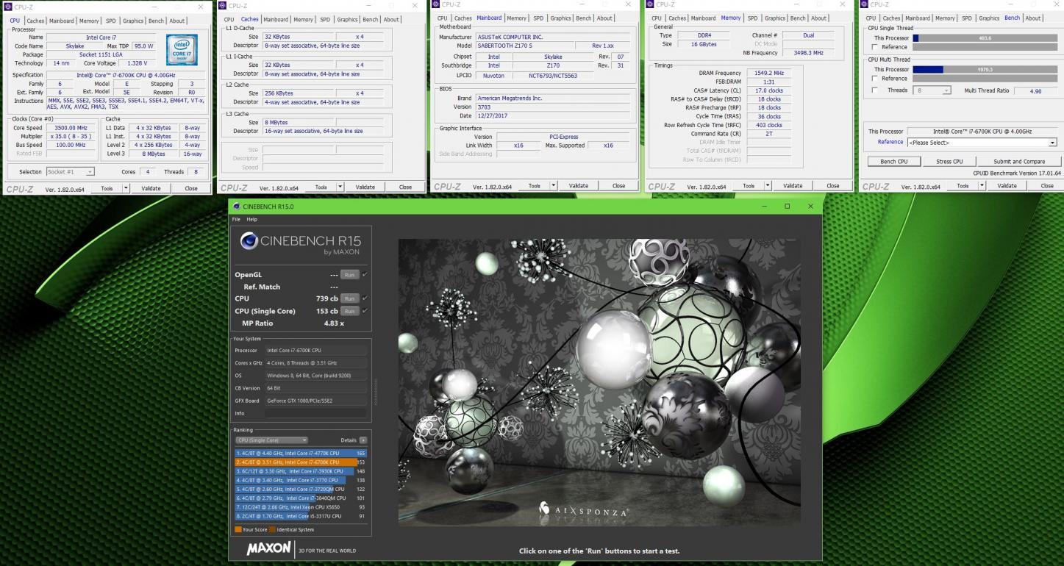Screen dimensions: 1064x566
Task: Click the DRAM Frequency value 1549.2 MHz
Action: coord(768,73)
